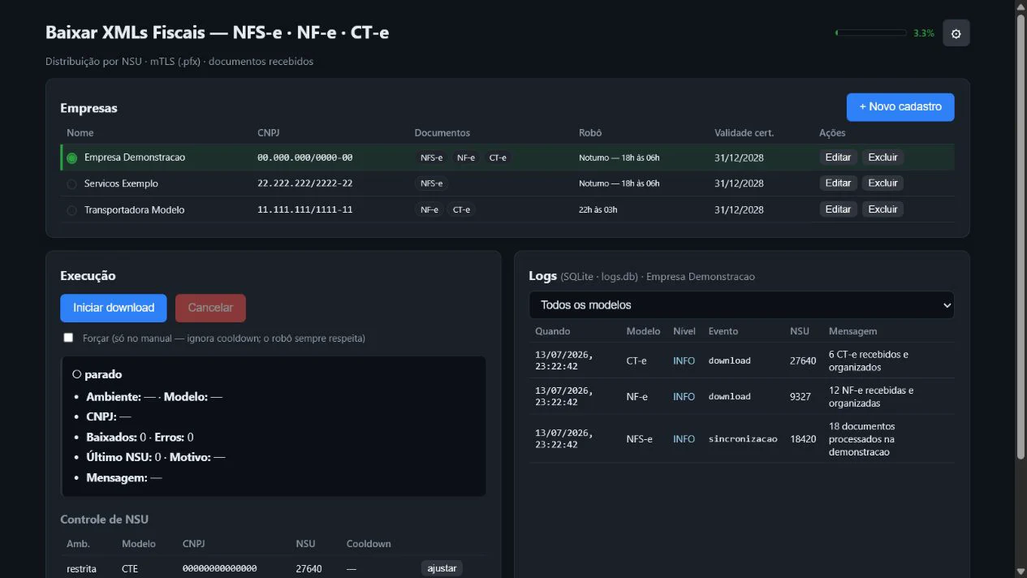The height and width of the screenshot is (578, 1027).
Task: Click the Baixados and Erros status line
Action: (140, 437)
